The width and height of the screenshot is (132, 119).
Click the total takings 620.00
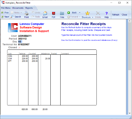pyautogui.click(x=25, y=109)
